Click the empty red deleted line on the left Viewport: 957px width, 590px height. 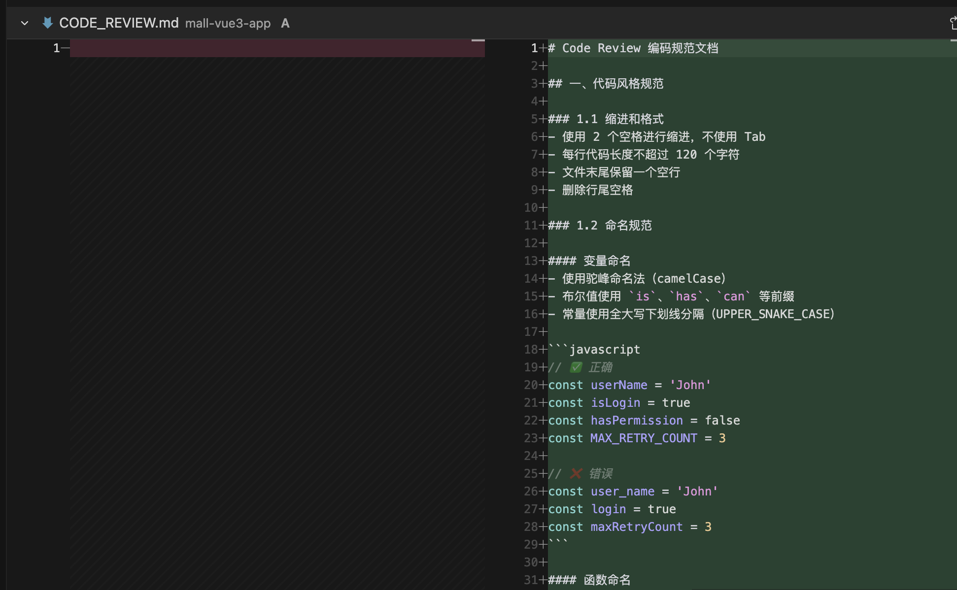(x=276, y=48)
